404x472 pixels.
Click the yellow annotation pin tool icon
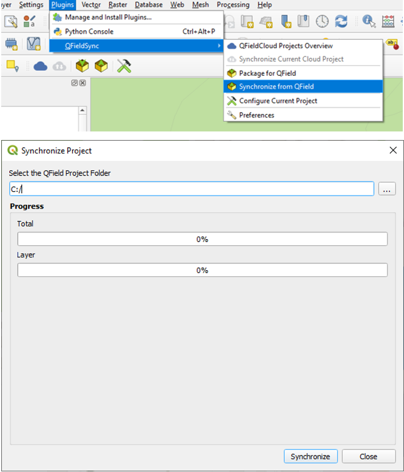(x=12, y=66)
